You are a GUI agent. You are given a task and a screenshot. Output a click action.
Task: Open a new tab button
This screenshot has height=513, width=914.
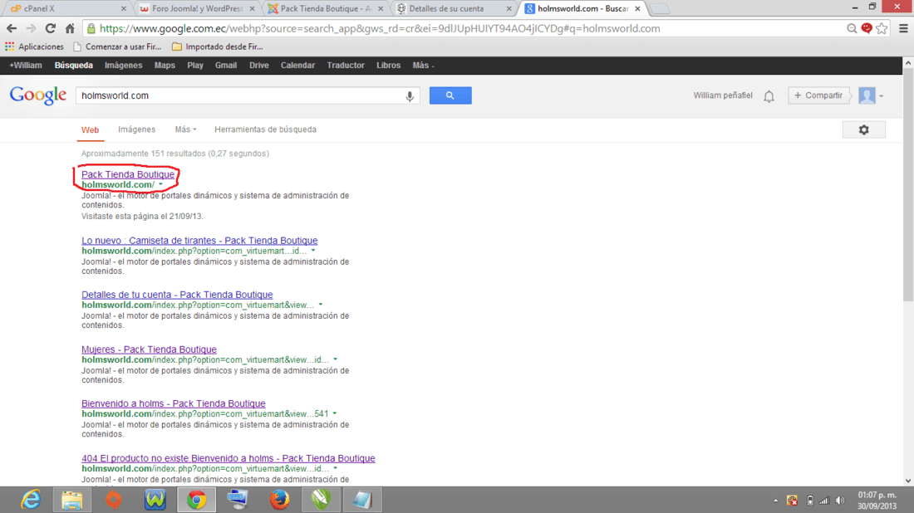[660, 9]
